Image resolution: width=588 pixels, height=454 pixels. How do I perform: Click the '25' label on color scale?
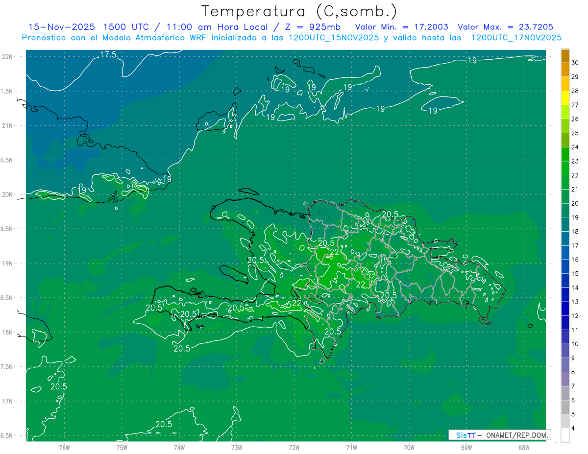point(575,133)
